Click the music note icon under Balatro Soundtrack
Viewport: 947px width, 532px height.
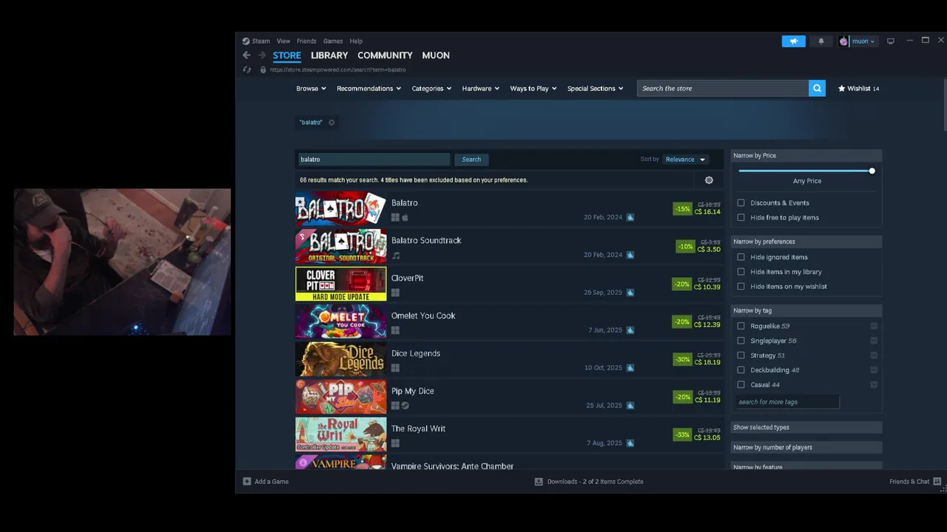coord(396,256)
